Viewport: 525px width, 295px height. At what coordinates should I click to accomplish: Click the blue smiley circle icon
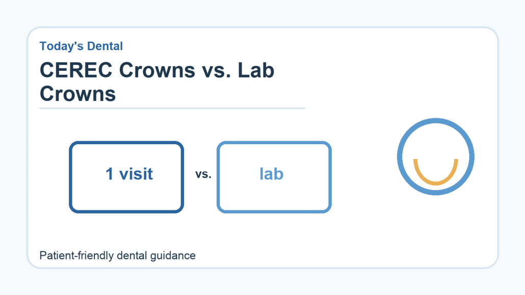click(x=436, y=156)
